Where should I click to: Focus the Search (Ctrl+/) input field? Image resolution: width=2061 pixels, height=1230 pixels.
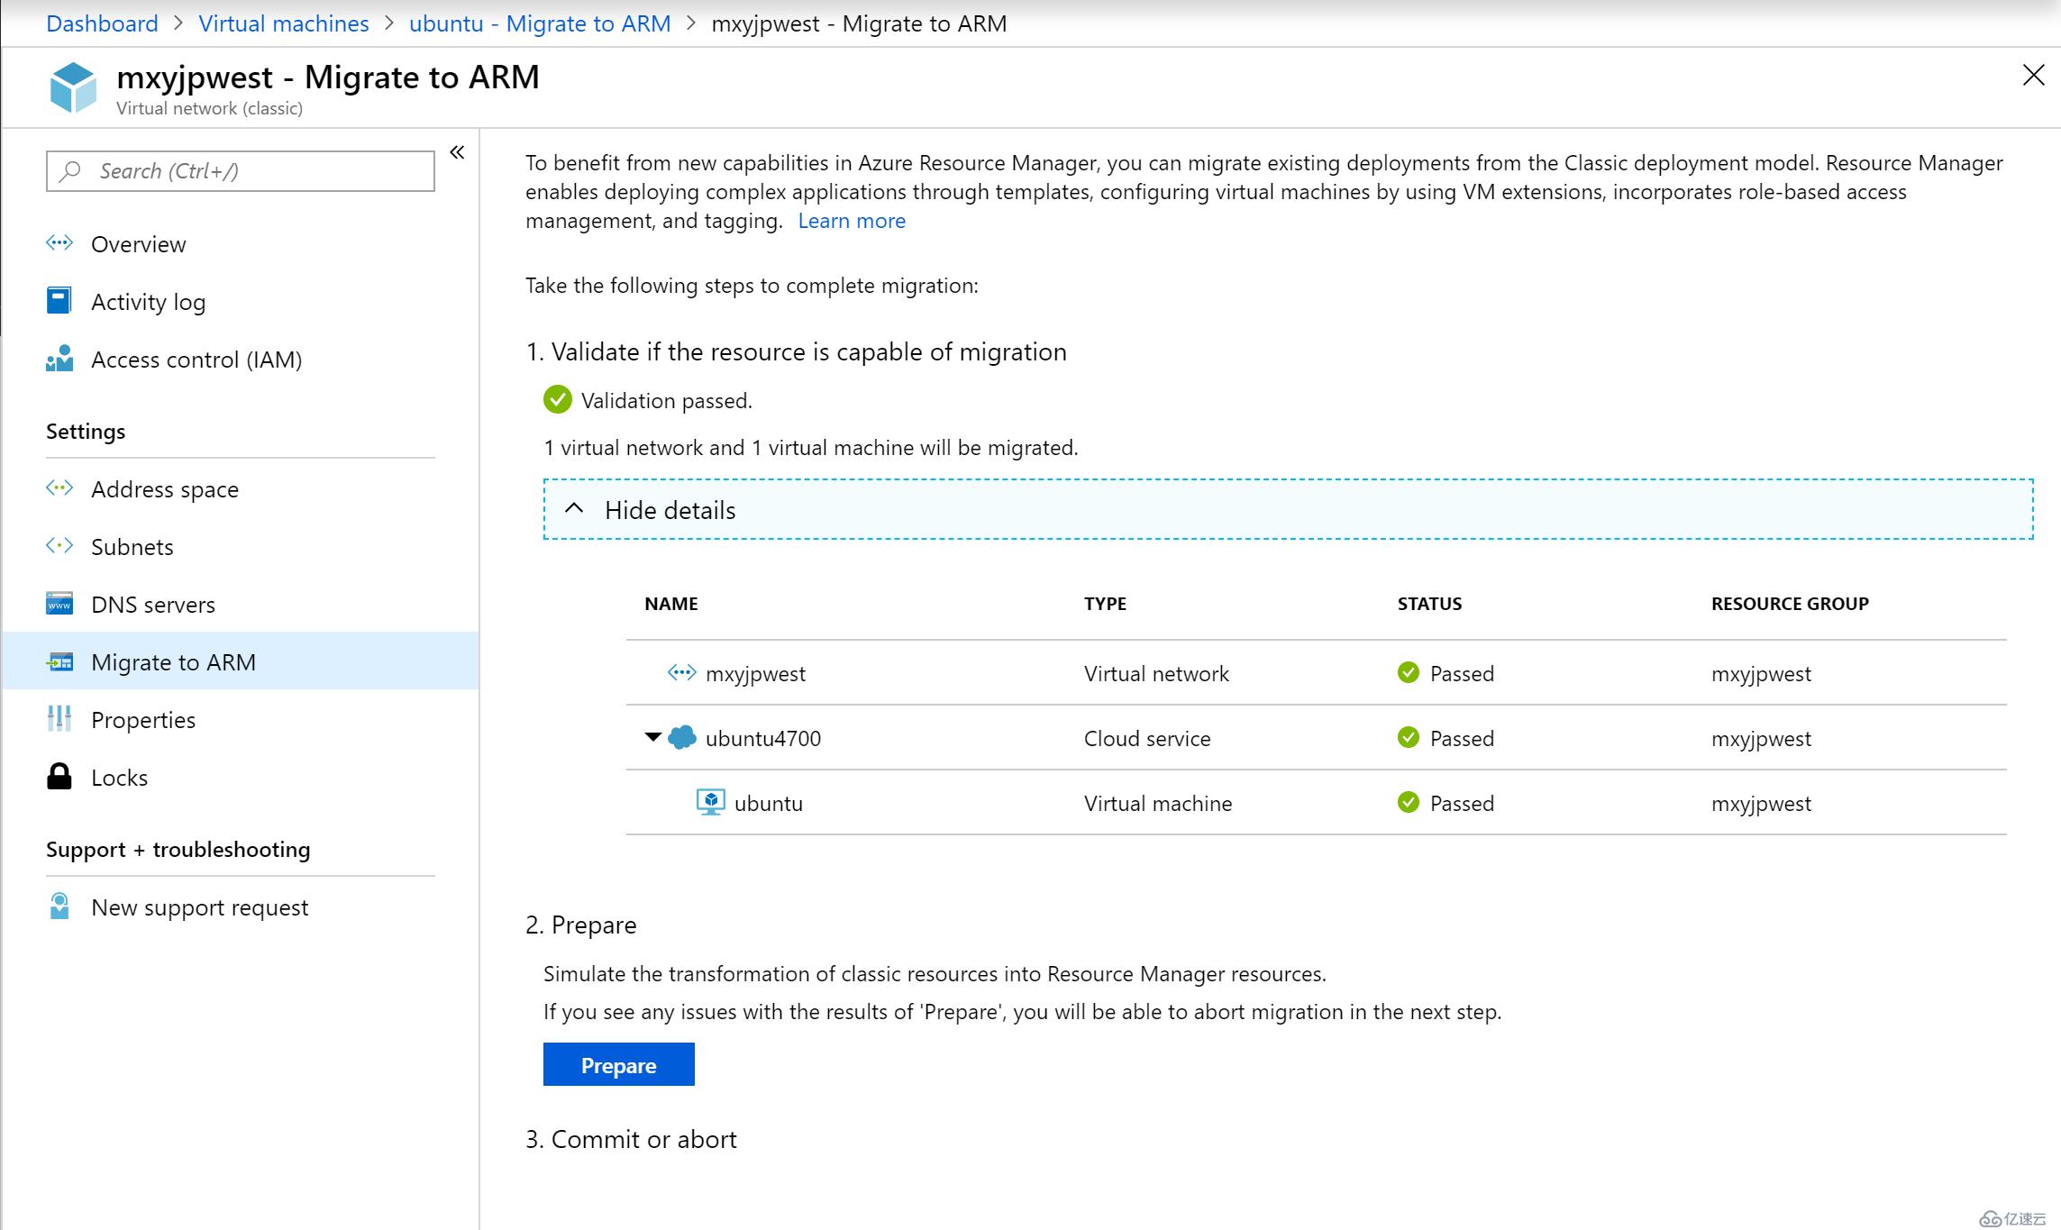coord(241,171)
